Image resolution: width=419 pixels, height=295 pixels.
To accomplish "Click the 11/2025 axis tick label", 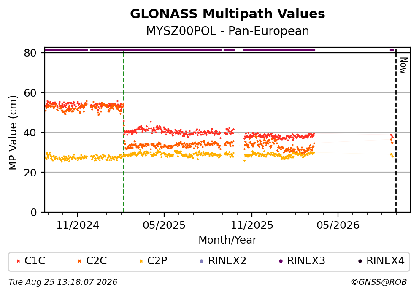I will click(x=252, y=225).
